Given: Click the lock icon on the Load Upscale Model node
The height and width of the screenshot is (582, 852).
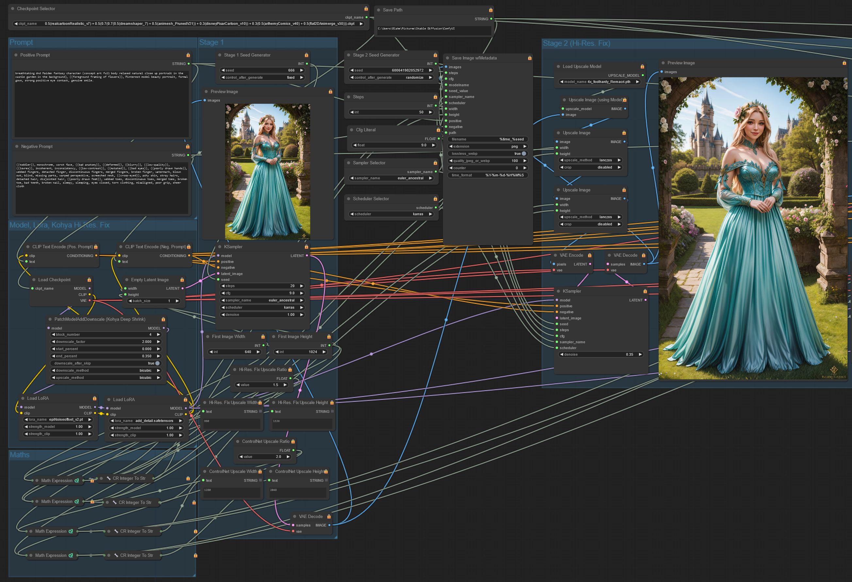Looking at the screenshot, I should [x=642, y=66].
